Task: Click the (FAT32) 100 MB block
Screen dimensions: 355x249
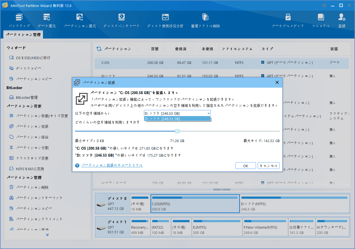Action: point(161,227)
